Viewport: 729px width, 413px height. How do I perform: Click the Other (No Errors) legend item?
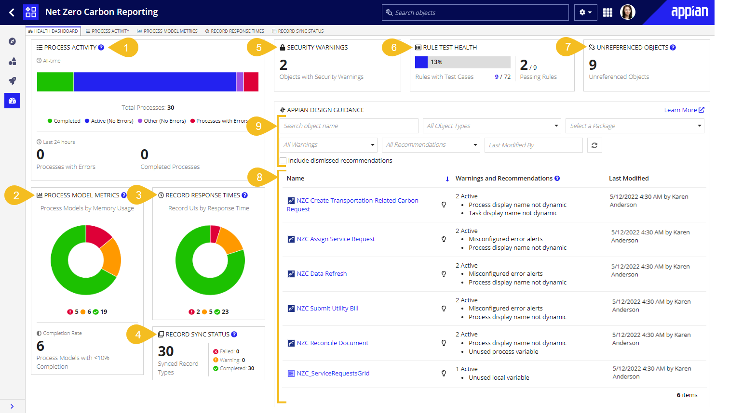162,121
